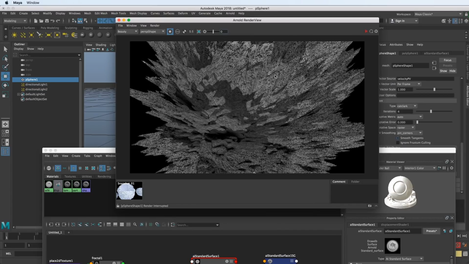Switch to the Textures tab in Hypershade
The width and height of the screenshot is (469, 264).
coord(70,177)
